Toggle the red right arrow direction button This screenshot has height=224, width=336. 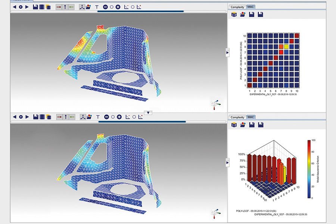58,6
